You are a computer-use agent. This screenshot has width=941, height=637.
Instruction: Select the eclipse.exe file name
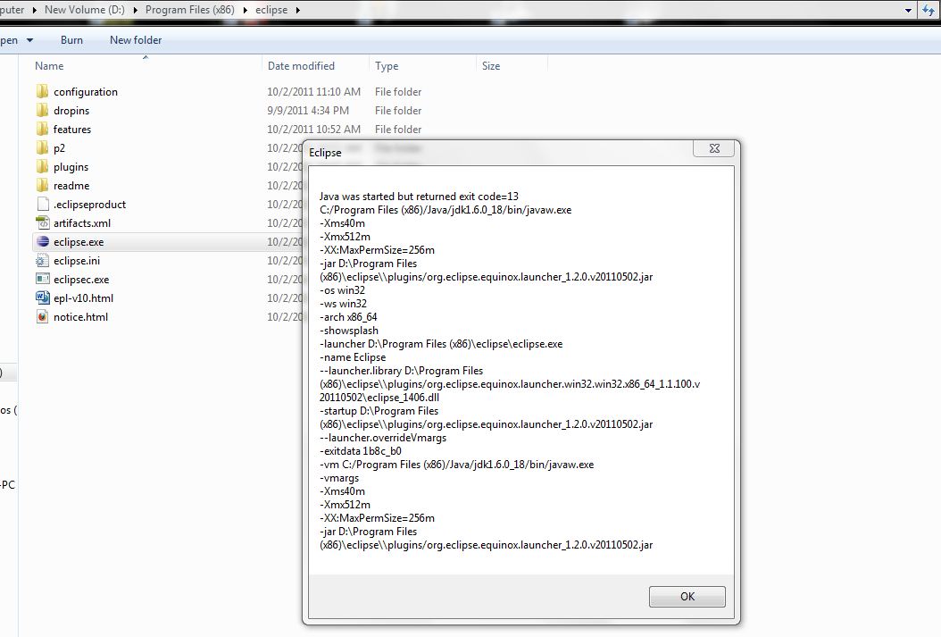coord(79,242)
